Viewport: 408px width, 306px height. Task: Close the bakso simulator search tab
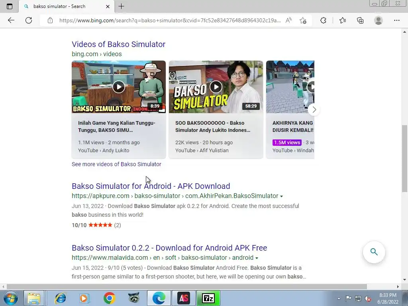pyautogui.click(x=108, y=6)
